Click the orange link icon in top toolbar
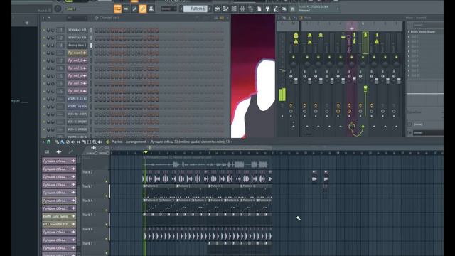455x256 pixels. coord(142,9)
